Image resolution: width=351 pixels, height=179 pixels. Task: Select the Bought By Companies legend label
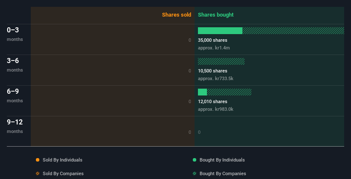click(223, 173)
